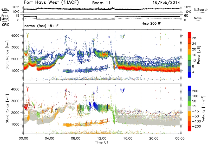Click the "Power [dB]" colorbar label

pyautogui.click(x=198, y=55)
